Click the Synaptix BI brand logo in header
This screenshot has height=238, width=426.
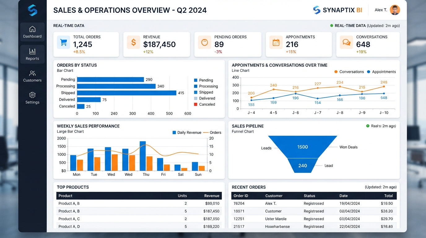coord(338,10)
